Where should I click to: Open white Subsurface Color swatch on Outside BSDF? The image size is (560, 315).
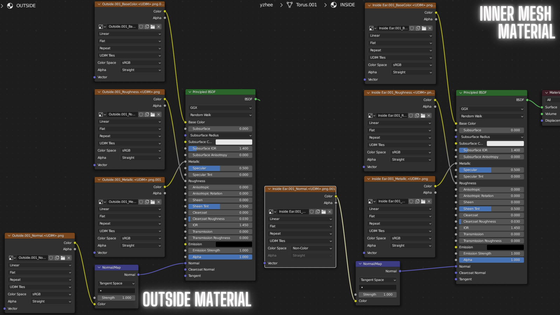(234, 142)
